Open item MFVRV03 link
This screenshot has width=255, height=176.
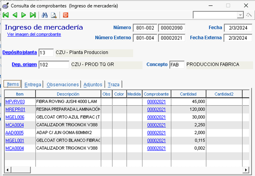(x=15, y=102)
